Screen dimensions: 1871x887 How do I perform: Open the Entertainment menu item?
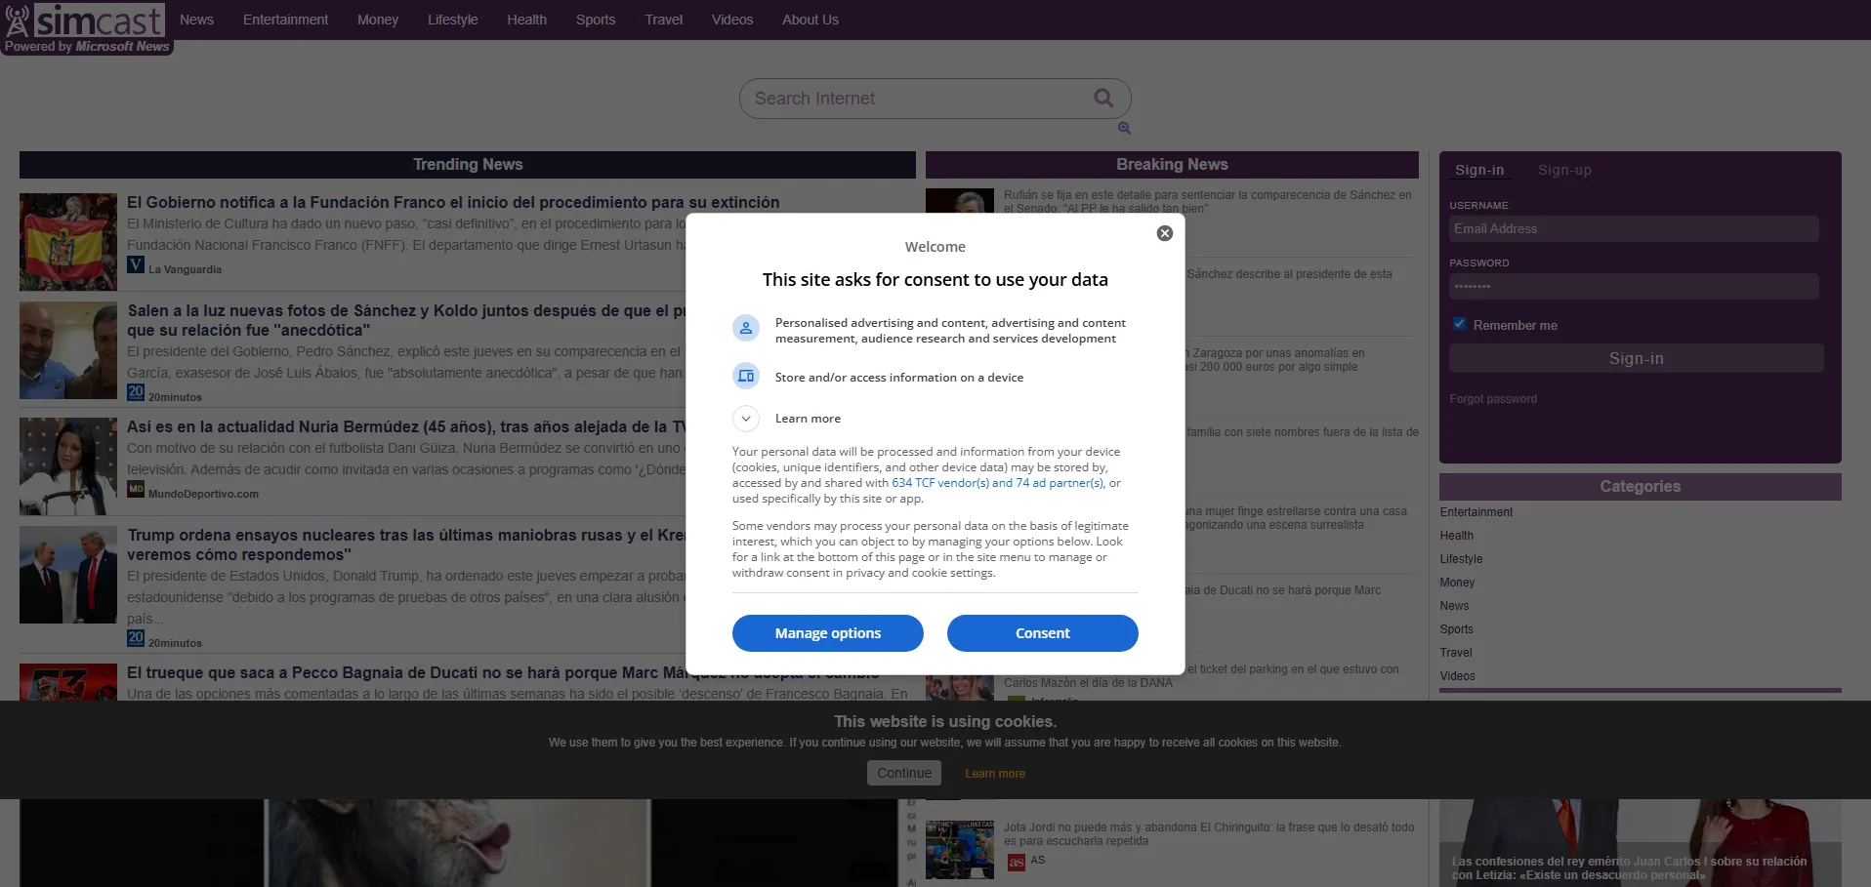pyautogui.click(x=285, y=20)
